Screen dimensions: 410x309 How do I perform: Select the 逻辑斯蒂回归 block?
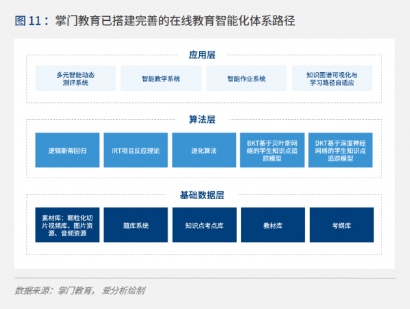click(68, 150)
